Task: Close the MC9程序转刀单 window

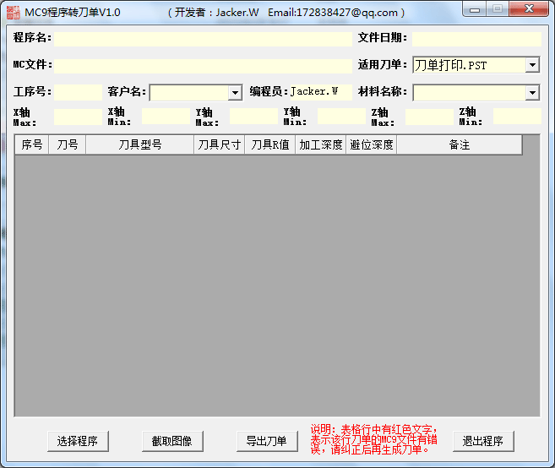Action: [x=529, y=8]
